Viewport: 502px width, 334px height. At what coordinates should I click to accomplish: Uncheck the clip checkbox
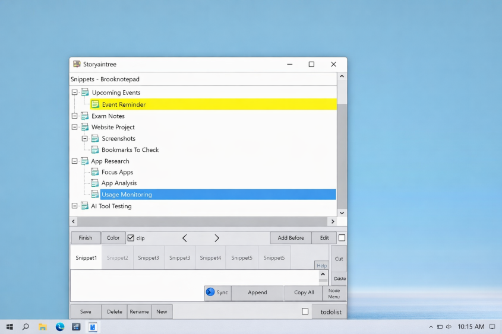click(x=131, y=238)
